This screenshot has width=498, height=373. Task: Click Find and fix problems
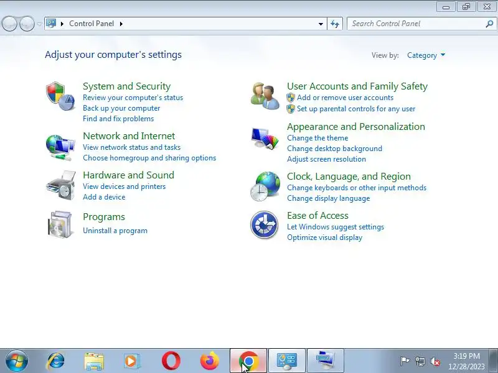point(118,119)
